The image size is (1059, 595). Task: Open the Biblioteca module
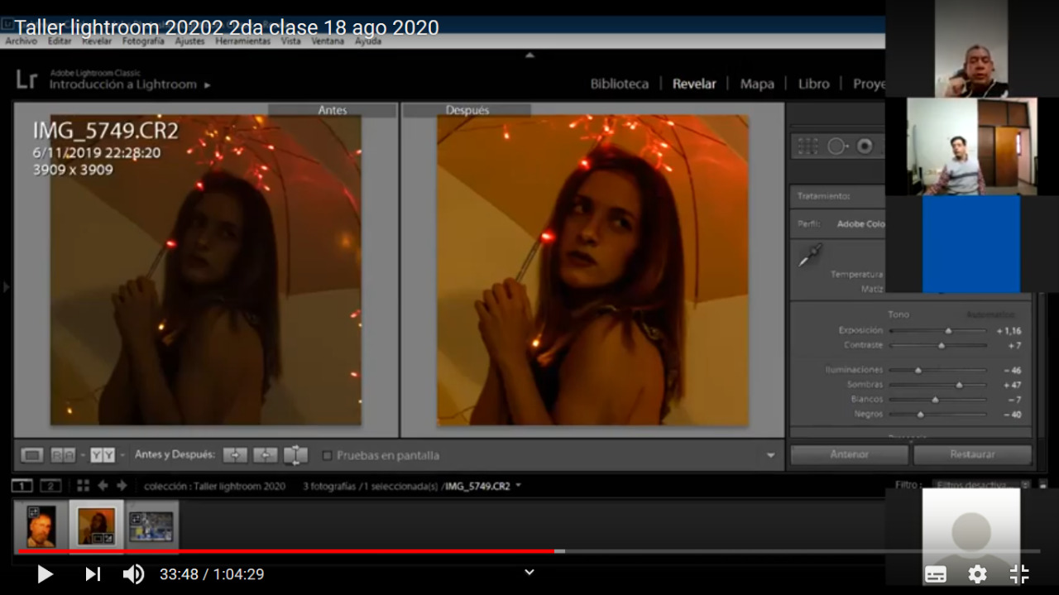[x=620, y=84]
